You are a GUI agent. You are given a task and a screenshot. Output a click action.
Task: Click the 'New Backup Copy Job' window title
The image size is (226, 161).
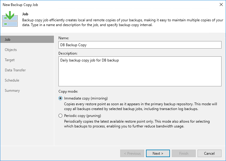pyautogui.click(x=20, y=5)
